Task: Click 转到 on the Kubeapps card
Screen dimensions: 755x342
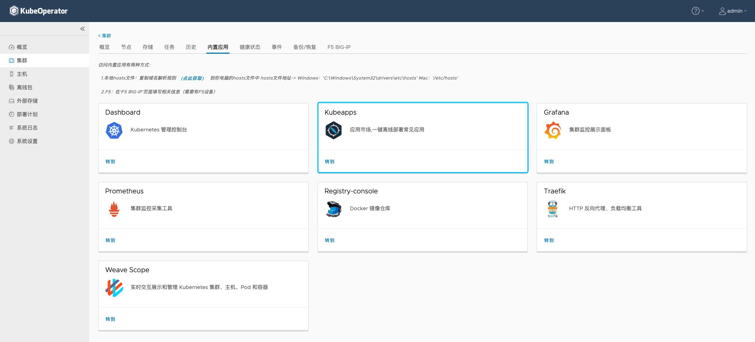Action: point(330,162)
